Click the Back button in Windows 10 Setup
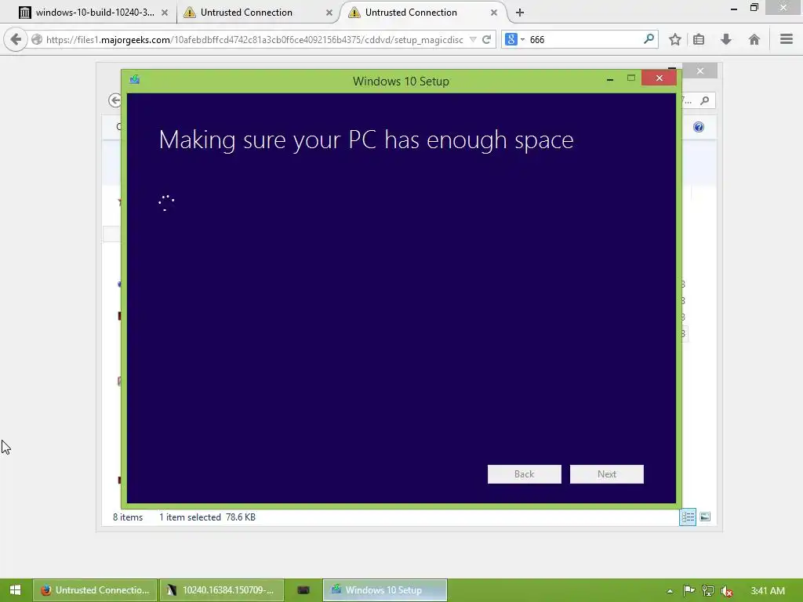 [525, 474]
